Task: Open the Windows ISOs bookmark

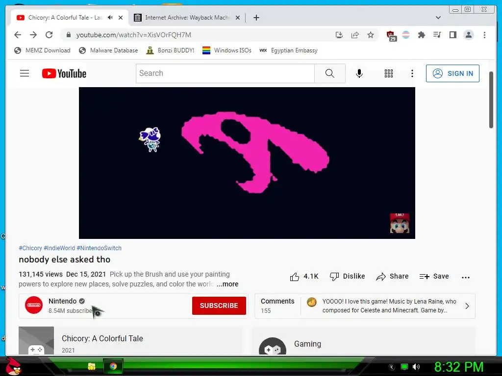Action: tap(227, 50)
